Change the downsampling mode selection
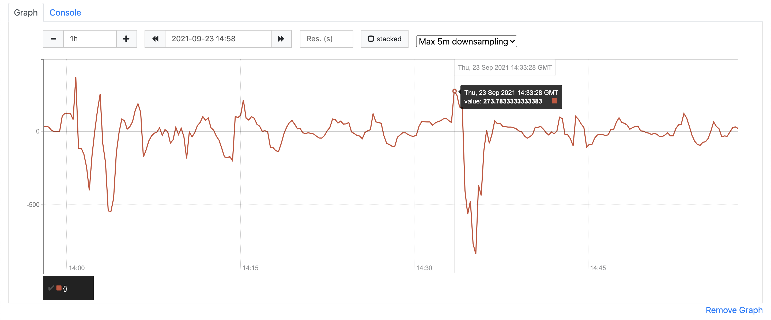The width and height of the screenshot is (771, 320). (x=466, y=41)
